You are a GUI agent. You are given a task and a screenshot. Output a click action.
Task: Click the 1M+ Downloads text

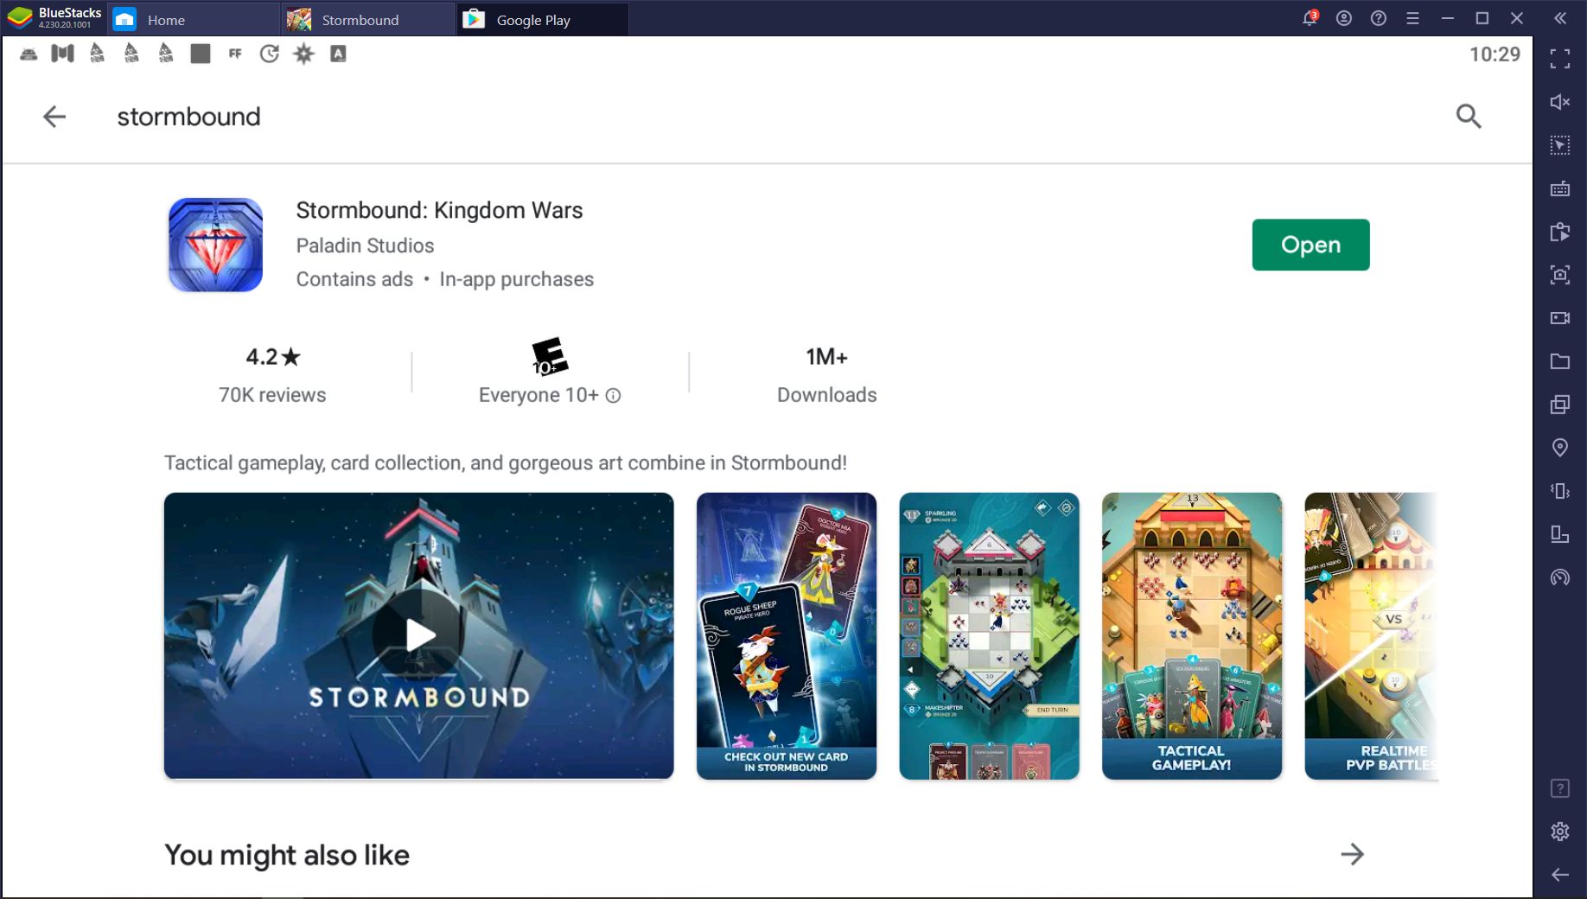[826, 374]
